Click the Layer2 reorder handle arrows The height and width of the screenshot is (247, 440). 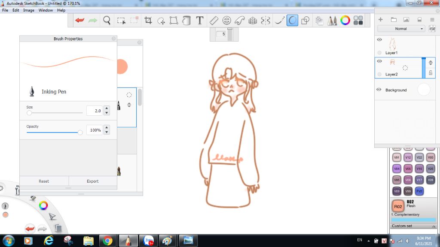[431, 63]
